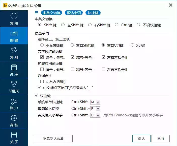Close the settings window

tap(170, 5)
